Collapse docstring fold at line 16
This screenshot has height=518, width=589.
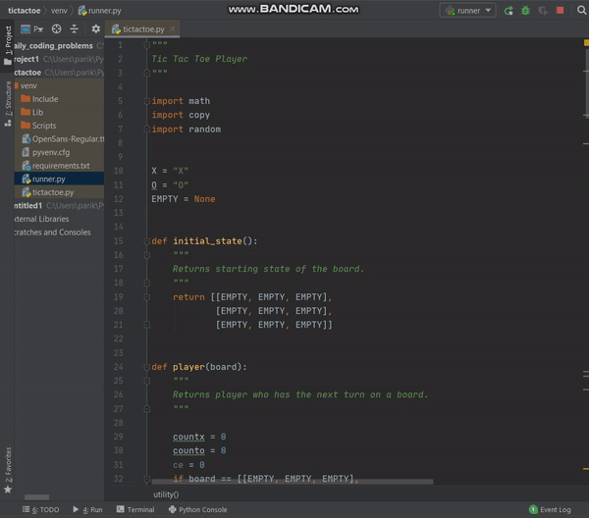click(x=147, y=255)
